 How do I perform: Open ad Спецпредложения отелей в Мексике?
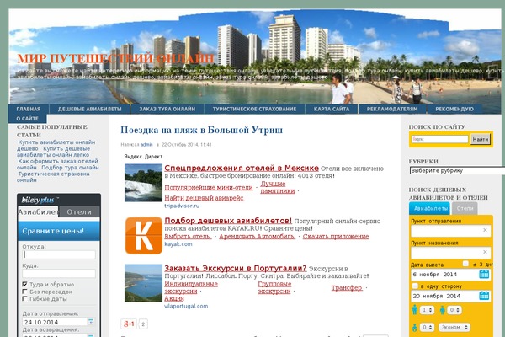(242, 168)
